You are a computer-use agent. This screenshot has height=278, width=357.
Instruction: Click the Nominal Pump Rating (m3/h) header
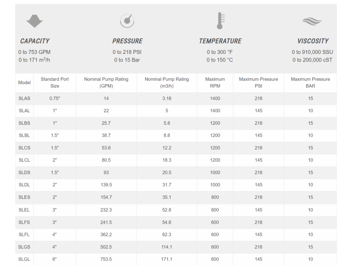pyautogui.click(x=166, y=82)
